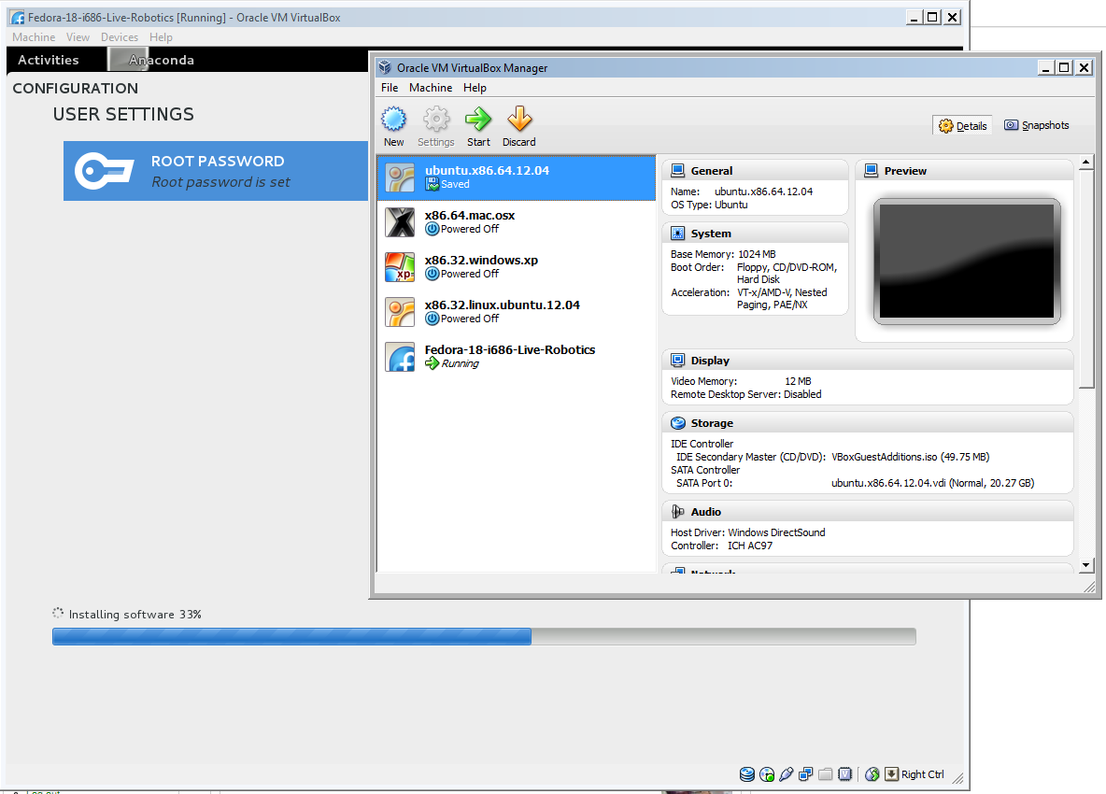1106x794 pixels.
Task: Click the Fedora VM logo icon
Action: (x=400, y=357)
